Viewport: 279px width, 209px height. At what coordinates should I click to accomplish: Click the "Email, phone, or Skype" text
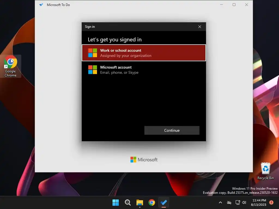pos(119,72)
